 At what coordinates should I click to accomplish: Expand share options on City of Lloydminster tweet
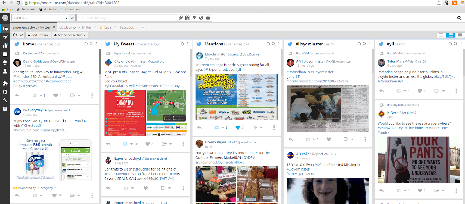coord(171,144)
